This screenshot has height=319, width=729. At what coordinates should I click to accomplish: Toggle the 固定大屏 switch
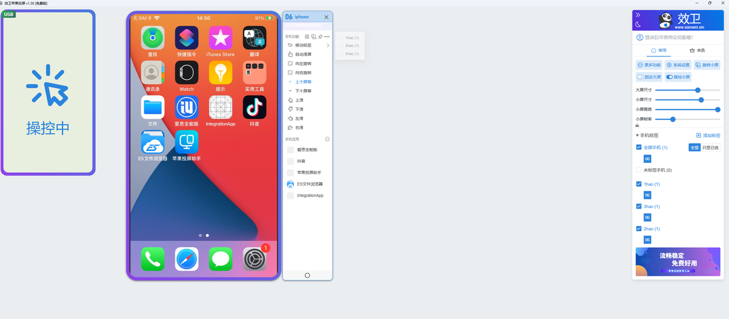[x=649, y=77]
